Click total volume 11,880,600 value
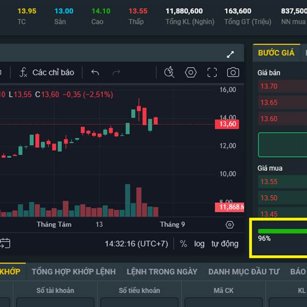This screenshot has width=307, height=307. click(184, 11)
